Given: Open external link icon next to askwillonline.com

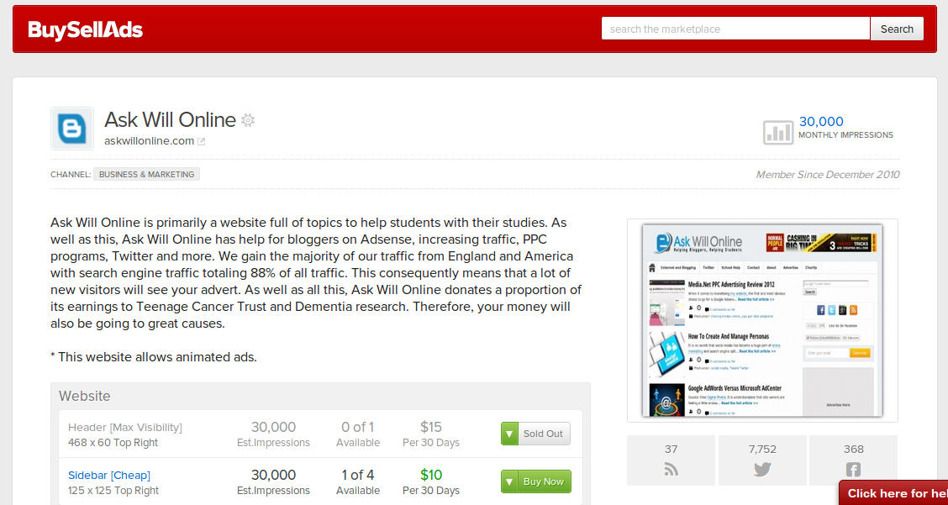Looking at the screenshot, I should [202, 141].
